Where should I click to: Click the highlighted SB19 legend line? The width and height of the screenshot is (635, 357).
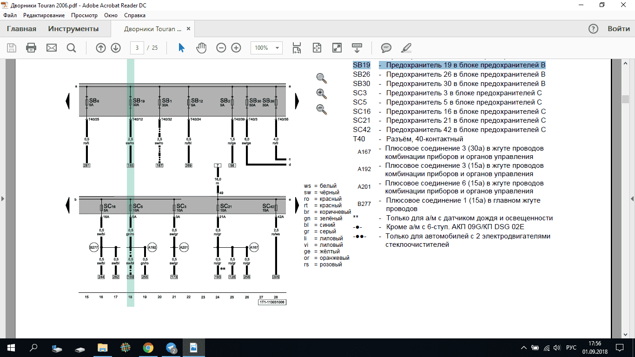tap(449, 65)
